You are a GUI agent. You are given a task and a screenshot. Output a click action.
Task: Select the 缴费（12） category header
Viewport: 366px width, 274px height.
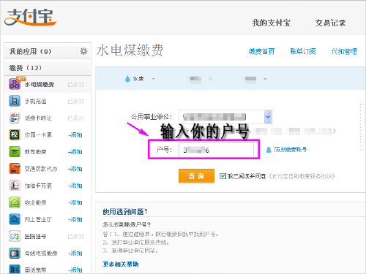pos(48,68)
